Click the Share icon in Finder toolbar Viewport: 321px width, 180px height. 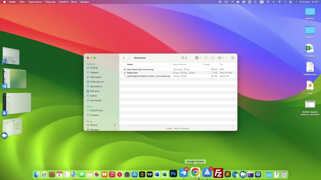pos(206,58)
